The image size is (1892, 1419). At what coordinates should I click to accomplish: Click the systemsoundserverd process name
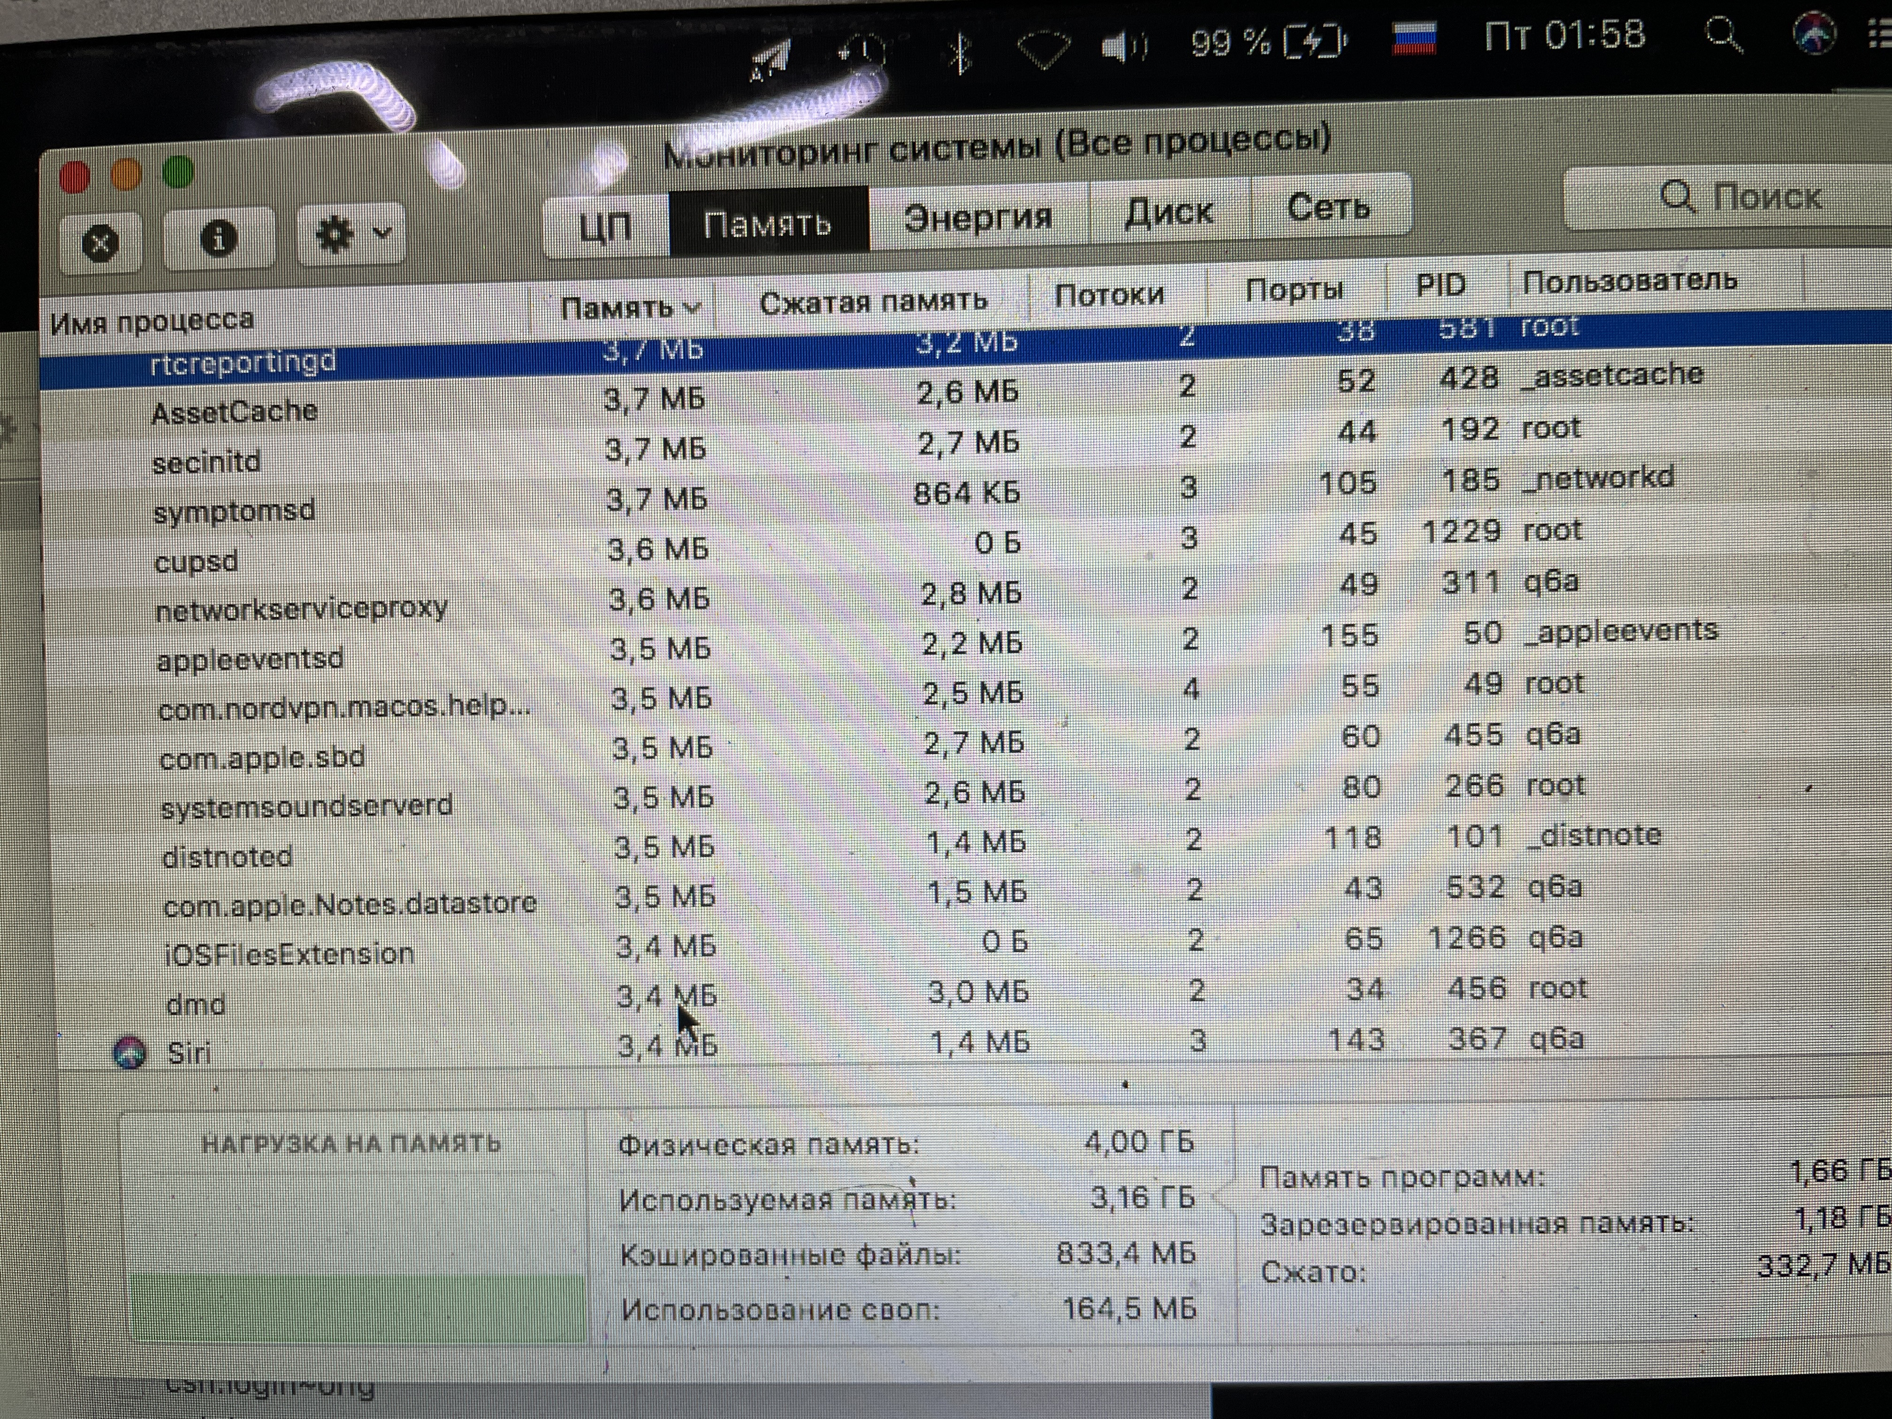pos(307,807)
